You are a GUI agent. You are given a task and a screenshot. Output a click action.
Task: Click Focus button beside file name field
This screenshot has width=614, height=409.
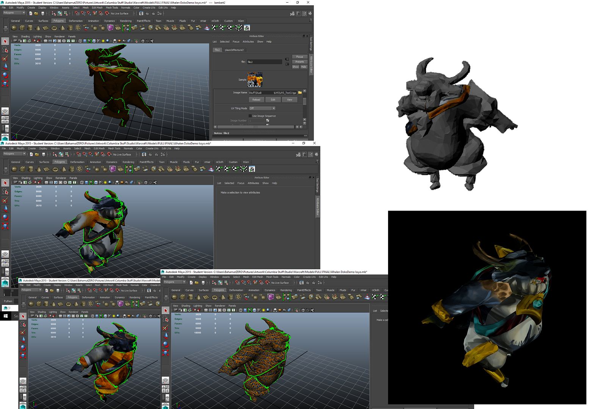pyautogui.click(x=299, y=57)
